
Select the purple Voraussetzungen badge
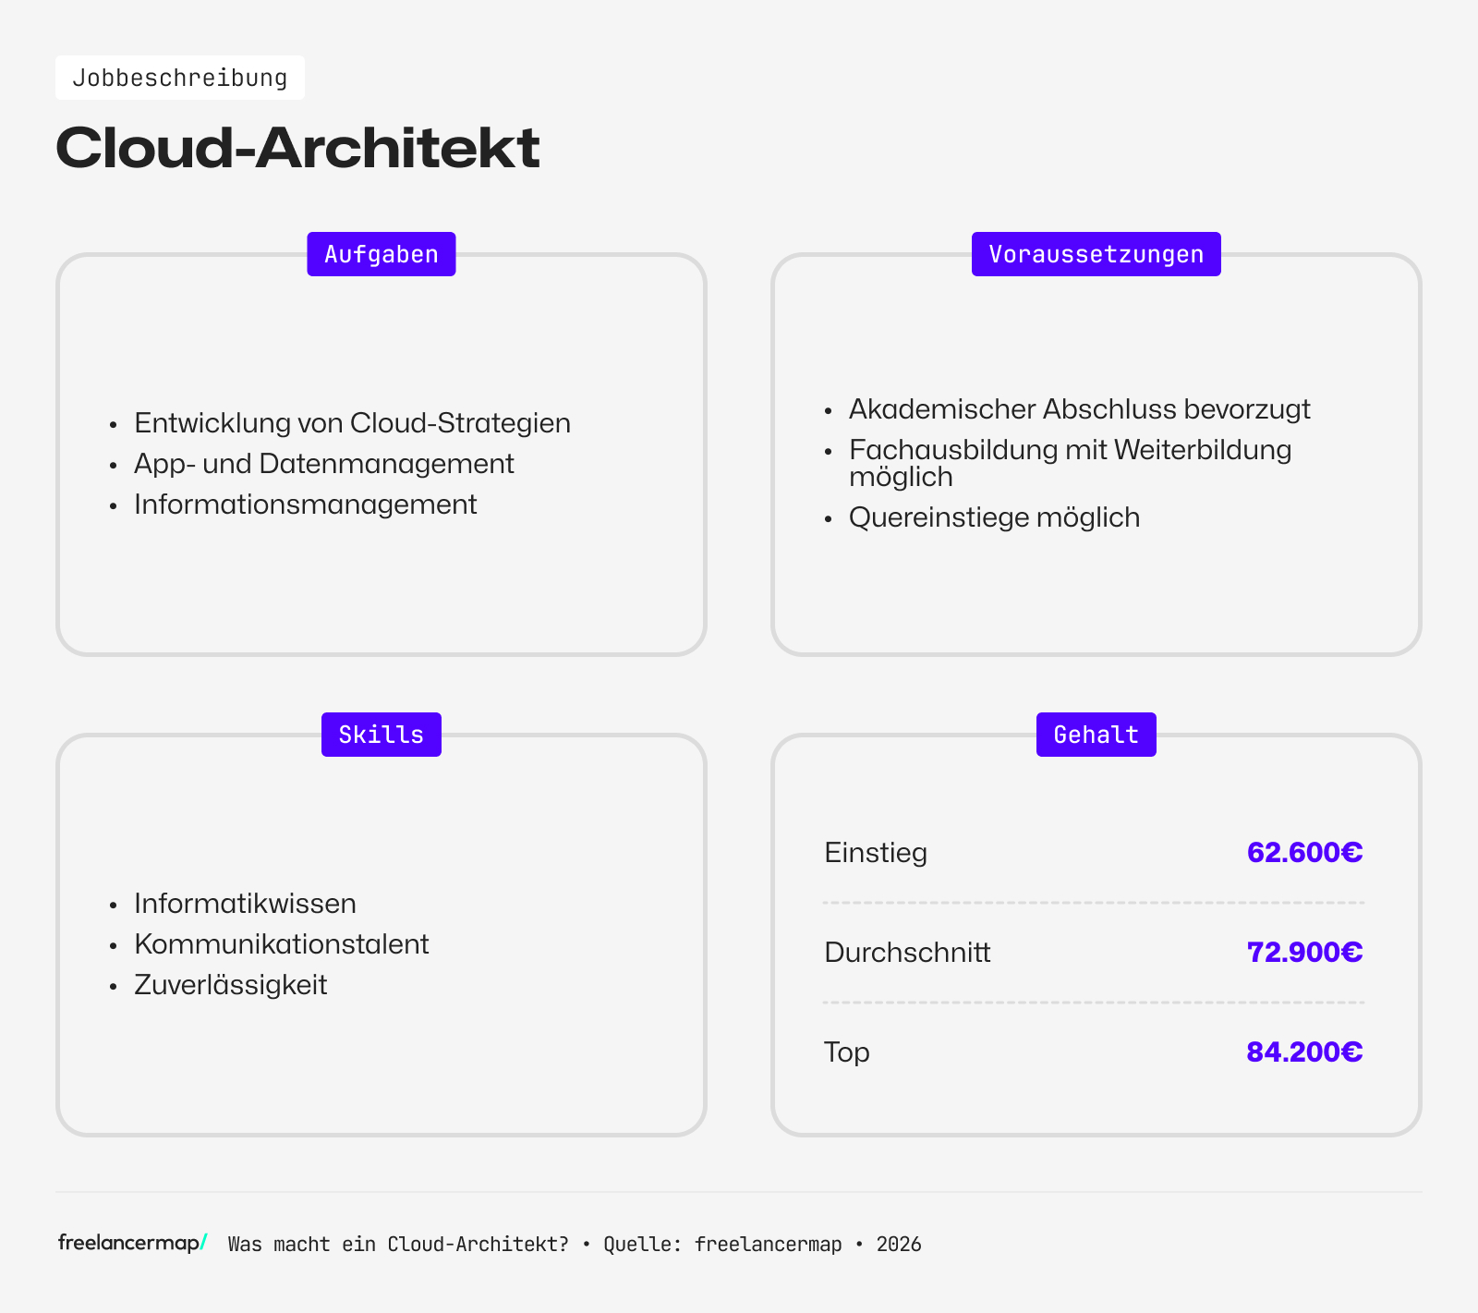[1096, 253]
